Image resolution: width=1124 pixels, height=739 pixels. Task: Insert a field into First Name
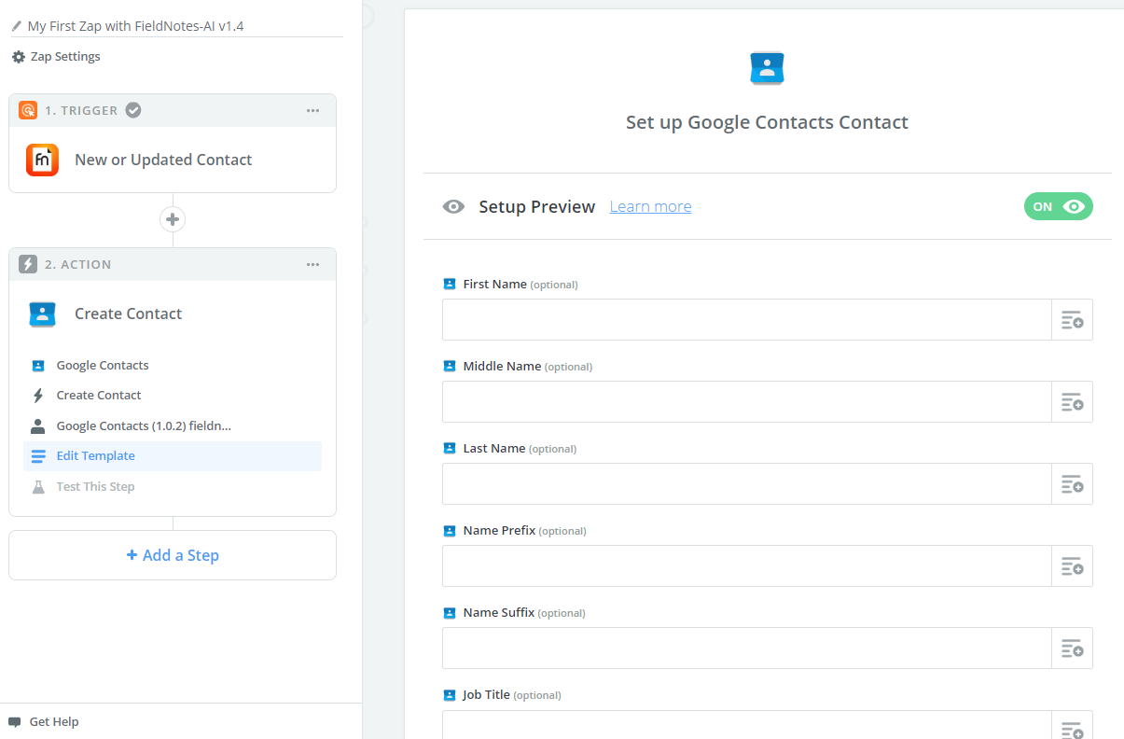pyautogui.click(x=1072, y=320)
